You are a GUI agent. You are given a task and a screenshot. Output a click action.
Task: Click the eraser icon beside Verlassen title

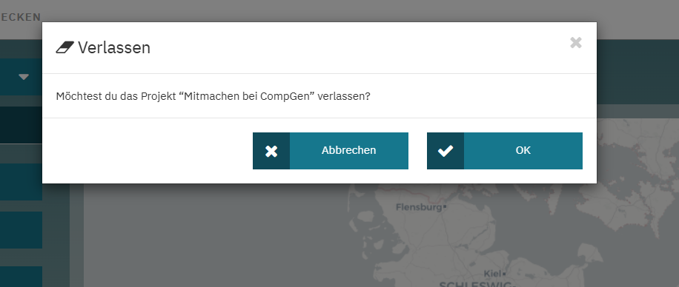65,47
